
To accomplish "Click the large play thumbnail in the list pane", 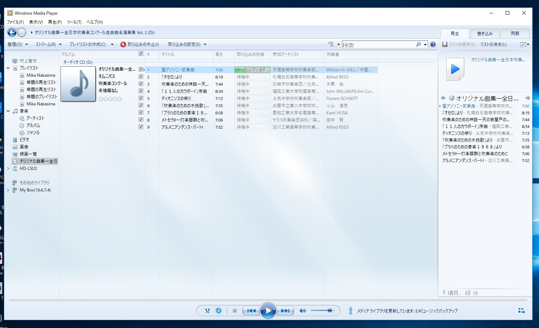I will pyautogui.click(x=455, y=69).
